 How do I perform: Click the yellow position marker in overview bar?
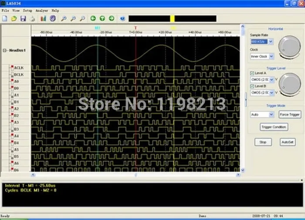(173, 19)
